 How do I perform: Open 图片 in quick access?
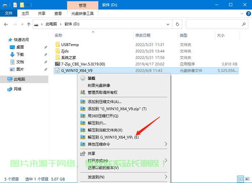(x=20, y=69)
